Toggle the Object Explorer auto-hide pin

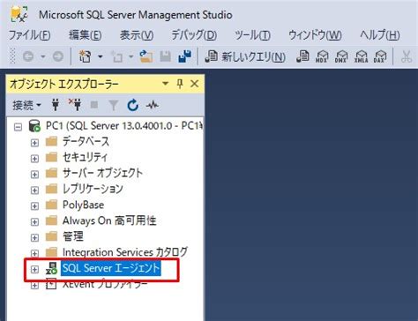[x=180, y=84]
